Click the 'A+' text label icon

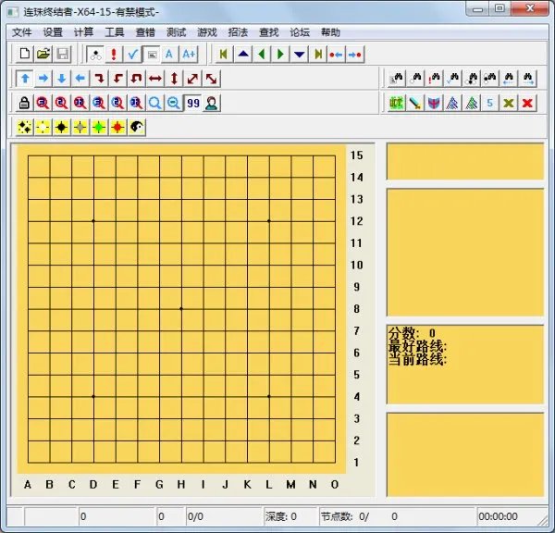189,55
